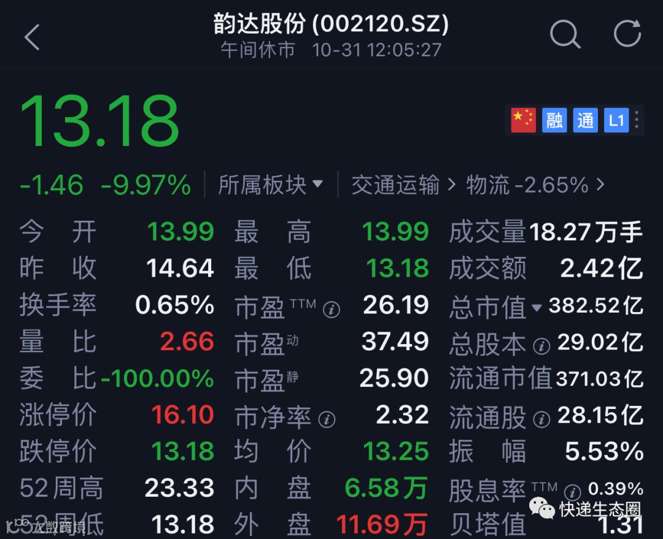Tap the 52周高 value 23.33
The image size is (663, 539).
[x=179, y=488]
